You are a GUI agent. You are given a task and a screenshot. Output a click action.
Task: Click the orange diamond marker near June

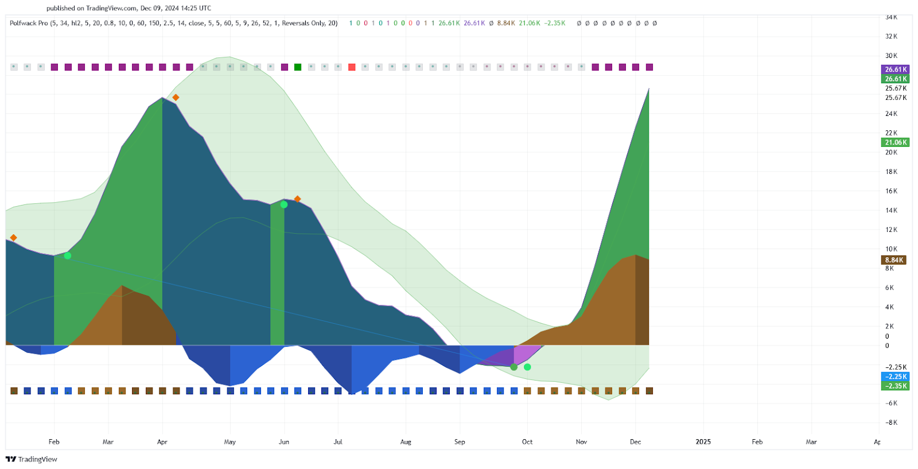297,199
